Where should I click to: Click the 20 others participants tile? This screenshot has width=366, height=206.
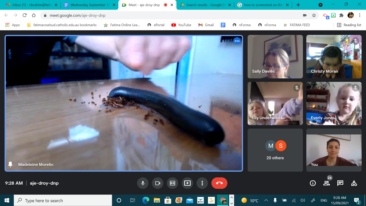[x=275, y=150]
